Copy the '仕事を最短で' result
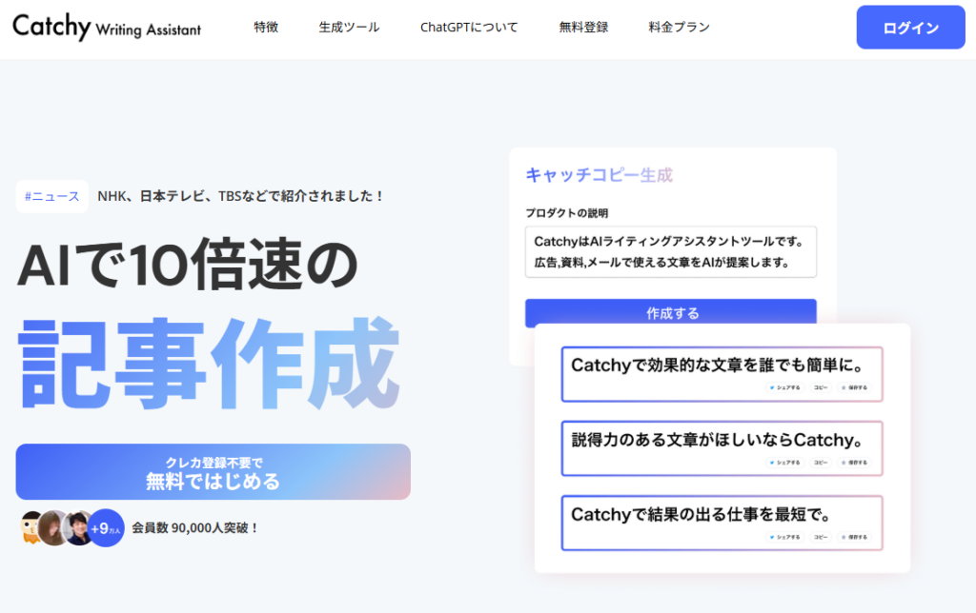Viewport: 976px width, 613px height. (821, 537)
